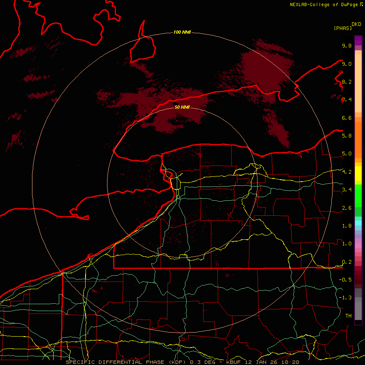Click the 100 NMI range ring label

[x=182, y=32]
